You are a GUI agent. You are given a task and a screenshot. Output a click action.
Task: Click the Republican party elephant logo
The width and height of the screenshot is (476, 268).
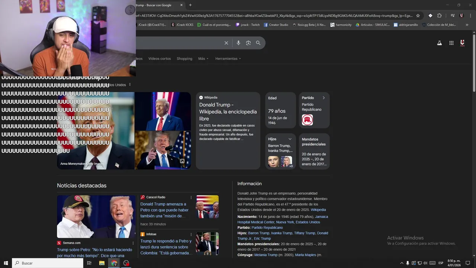pos(307,120)
